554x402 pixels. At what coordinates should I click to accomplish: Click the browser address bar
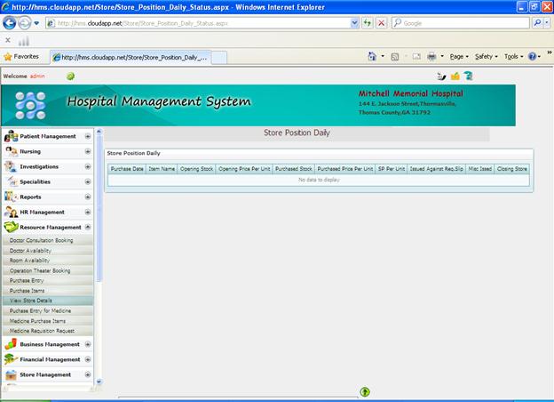tap(195, 23)
